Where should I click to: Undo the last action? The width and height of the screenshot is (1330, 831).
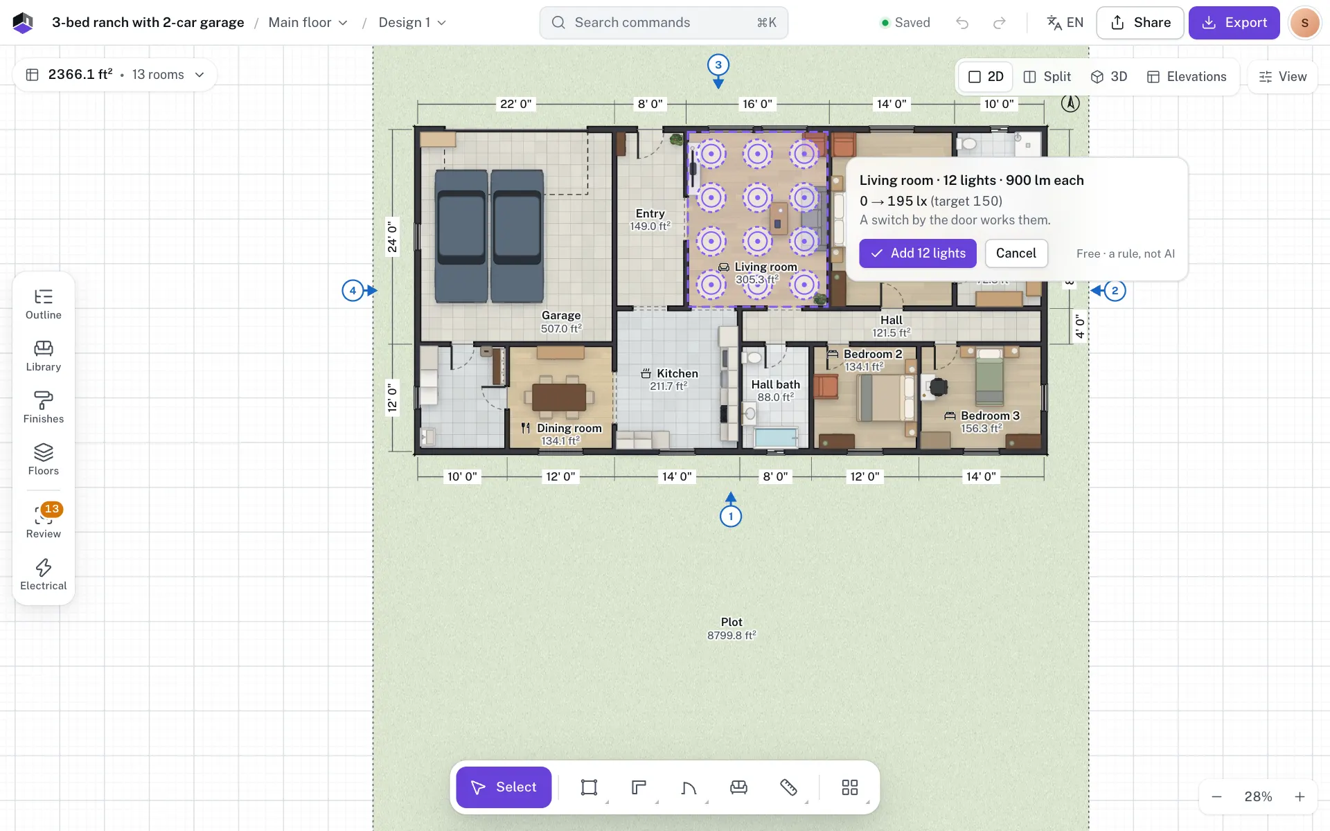click(x=962, y=23)
